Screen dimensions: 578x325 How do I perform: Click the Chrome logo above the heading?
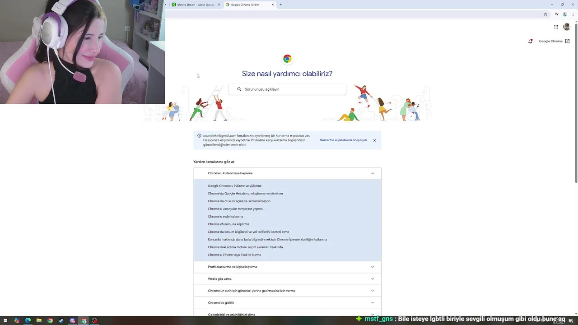point(287,59)
